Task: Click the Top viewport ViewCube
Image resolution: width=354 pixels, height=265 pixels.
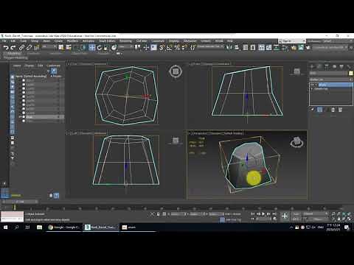Action: (x=176, y=71)
